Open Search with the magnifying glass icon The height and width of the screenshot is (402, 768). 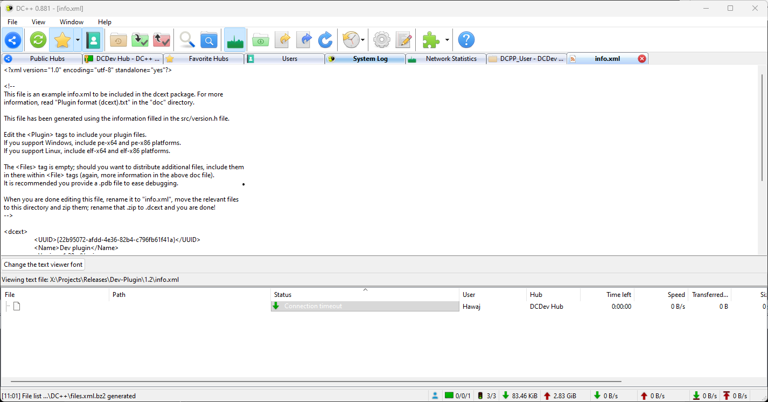187,40
